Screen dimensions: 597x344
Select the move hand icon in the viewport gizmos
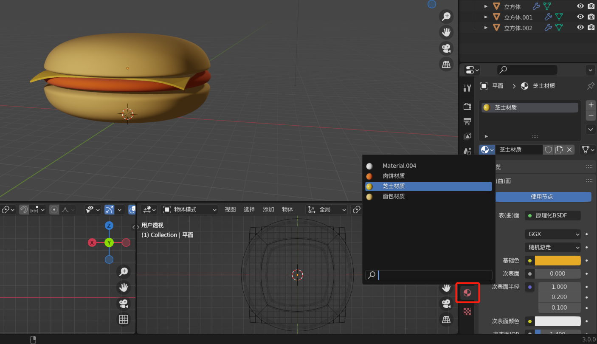click(446, 32)
